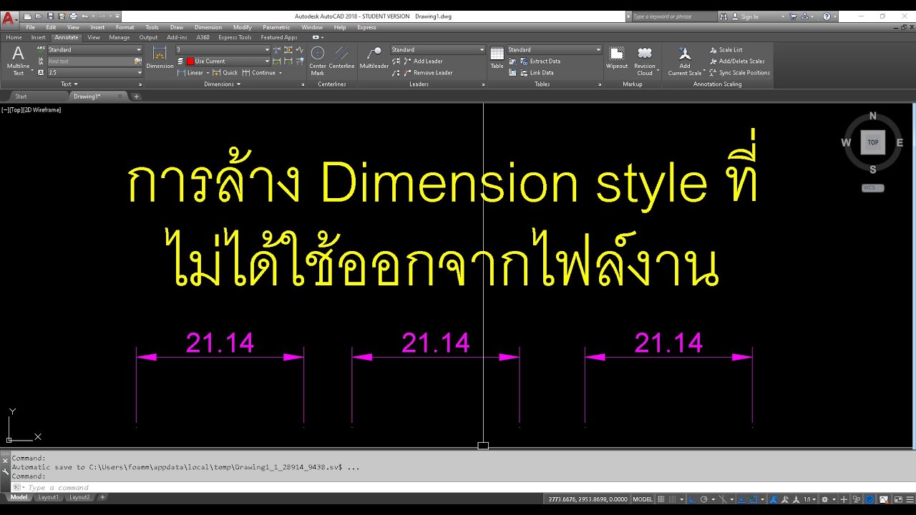Viewport: 916px width, 515px height.
Task: Click the Scale List button
Action: click(x=726, y=50)
